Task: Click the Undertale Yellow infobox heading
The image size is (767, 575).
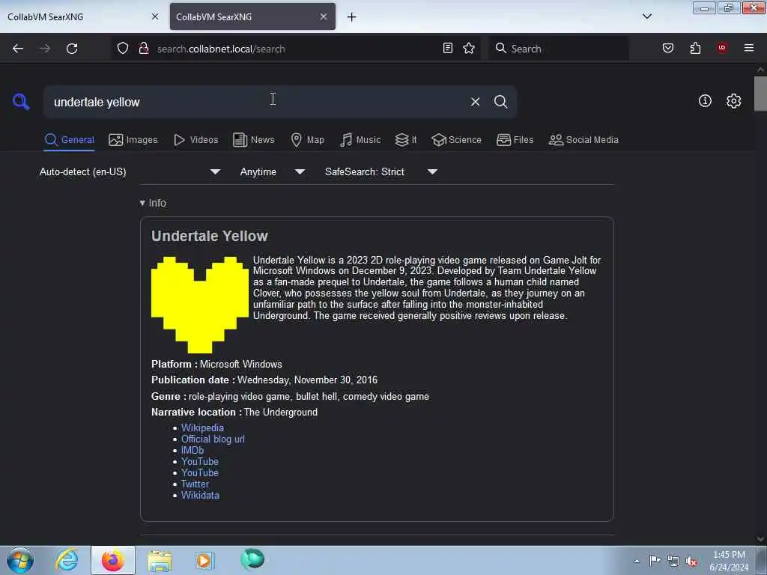Action: 210,236
